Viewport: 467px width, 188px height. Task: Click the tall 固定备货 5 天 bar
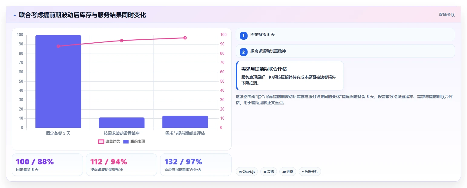(x=58, y=81)
